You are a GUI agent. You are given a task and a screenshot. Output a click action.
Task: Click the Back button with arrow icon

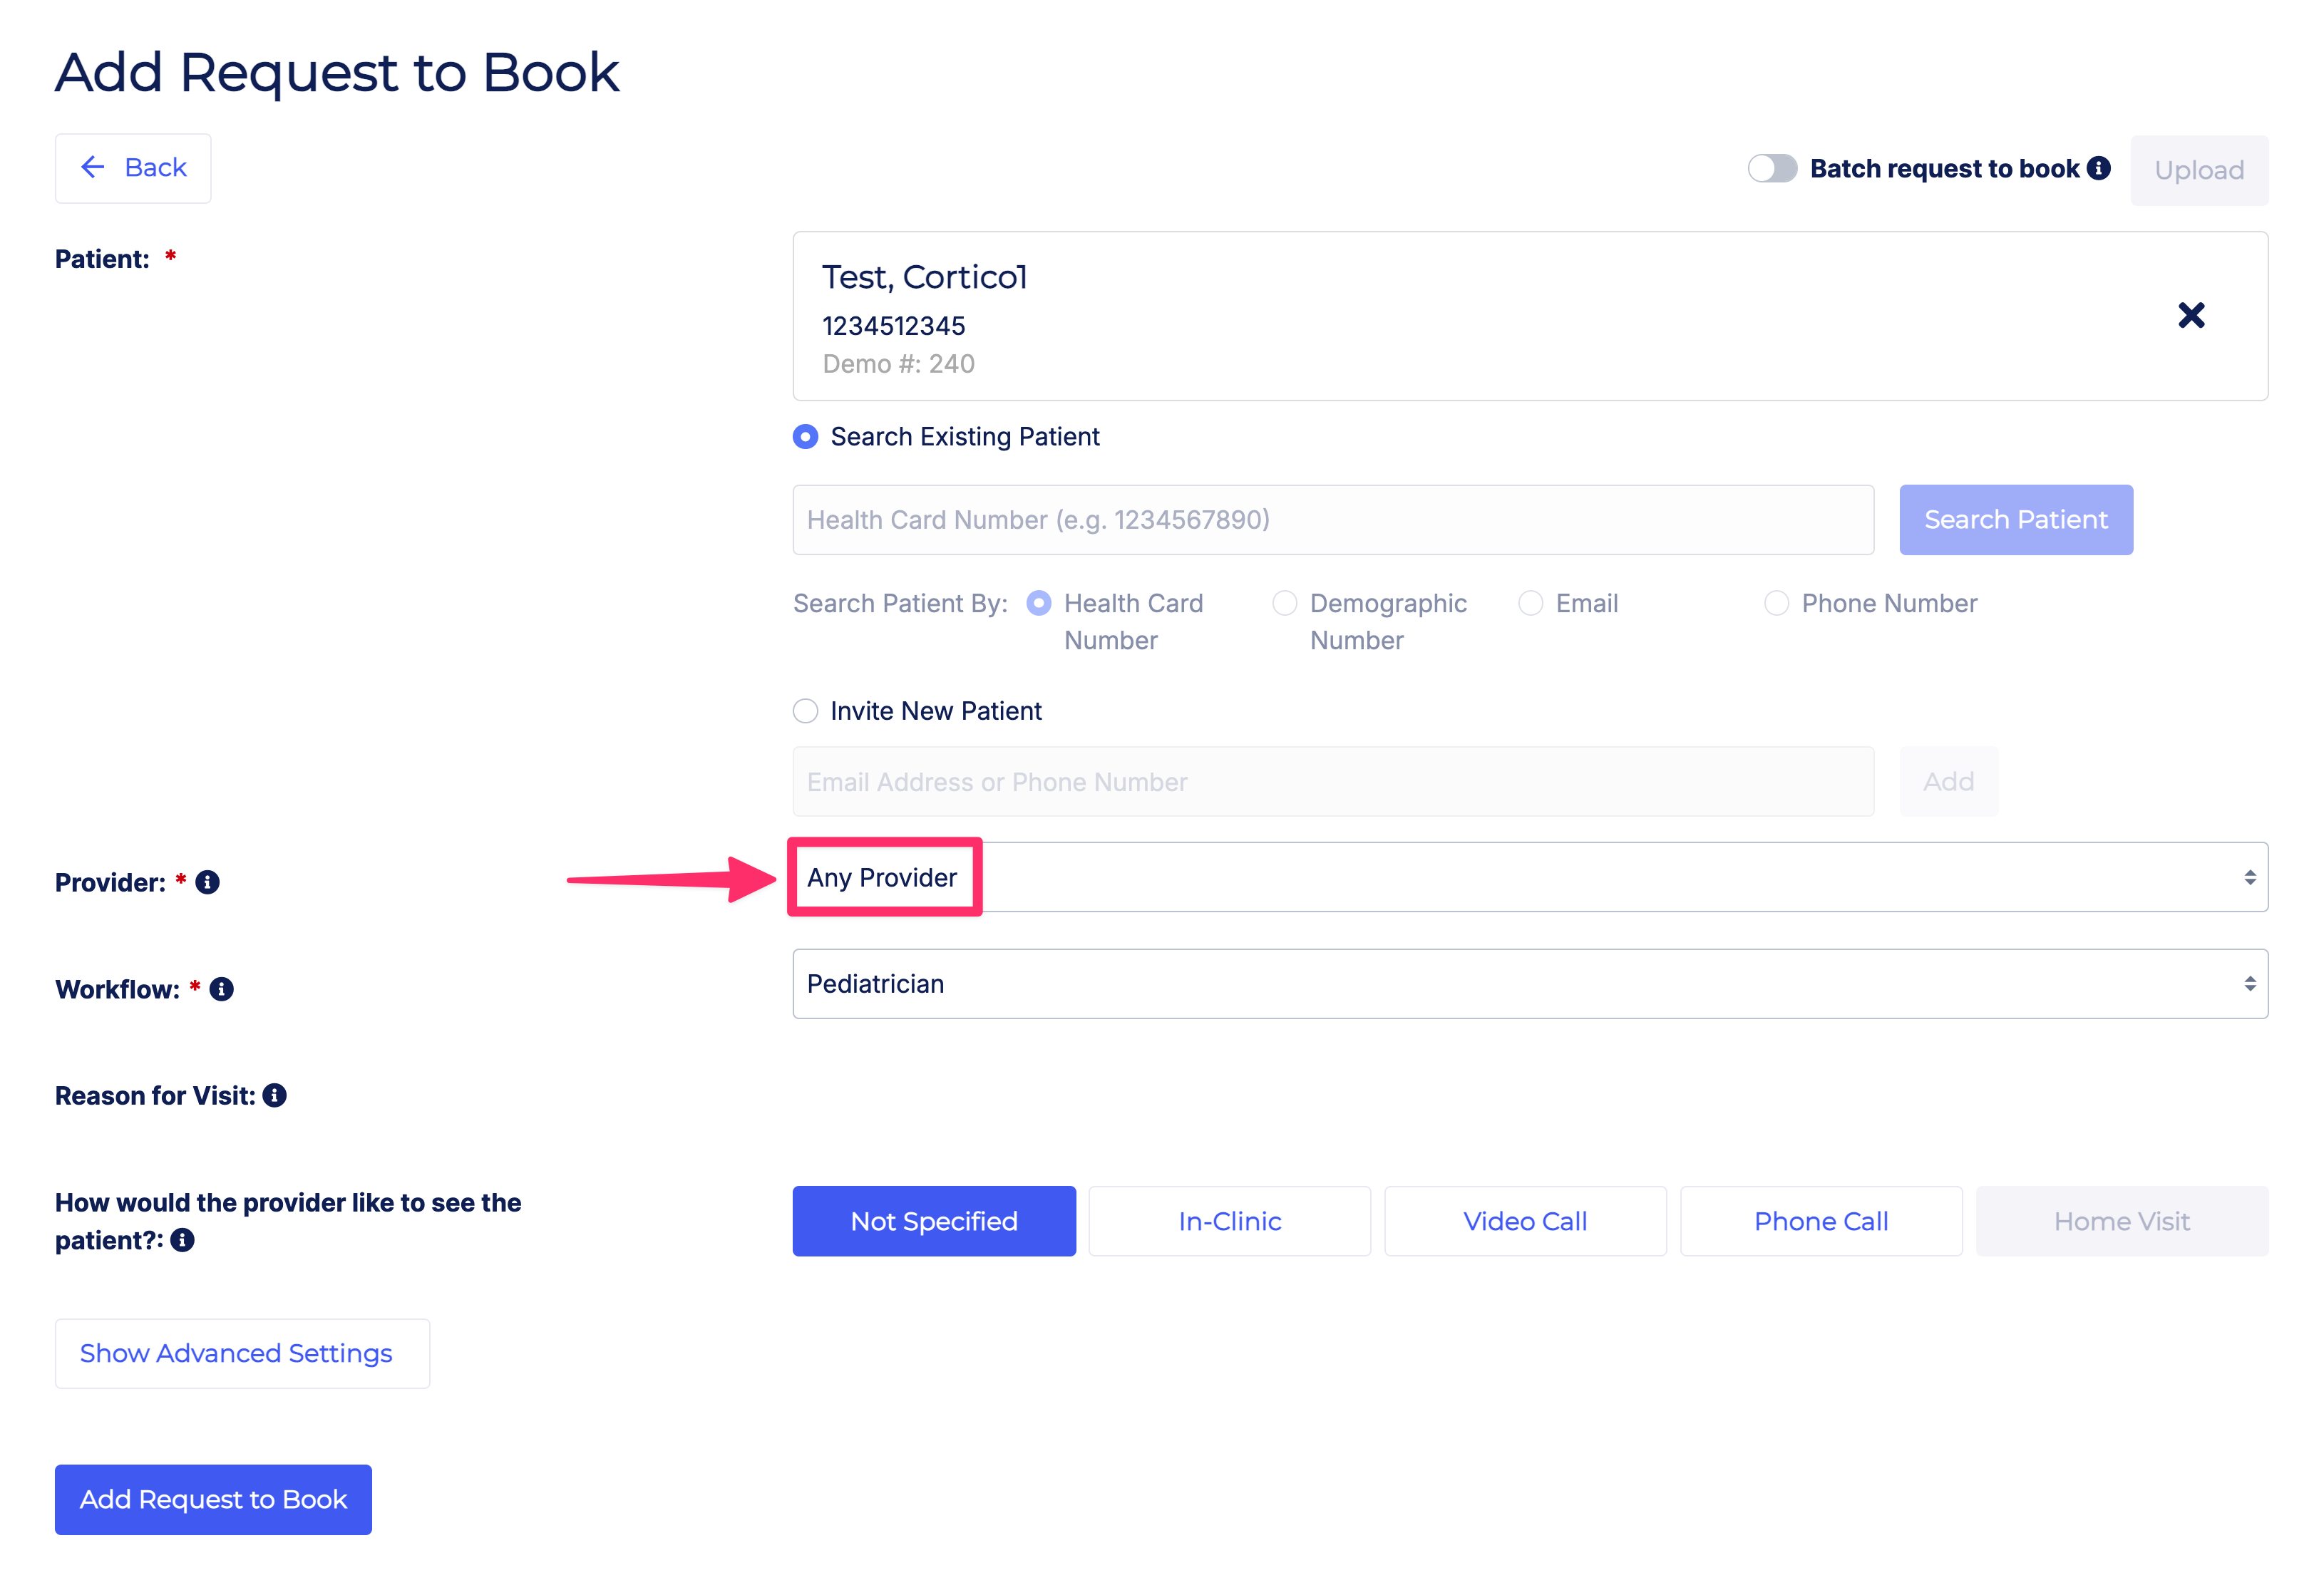click(x=133, y=168)
